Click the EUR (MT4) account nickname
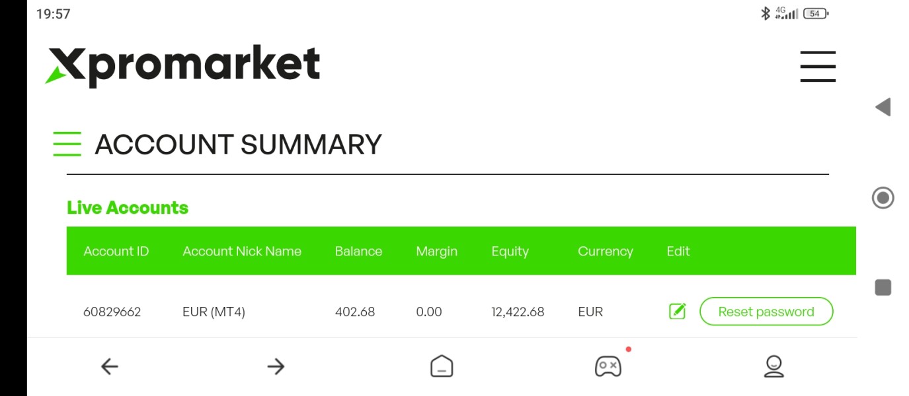This screenshot has width=909, height=396. click(x=214, y=312)
